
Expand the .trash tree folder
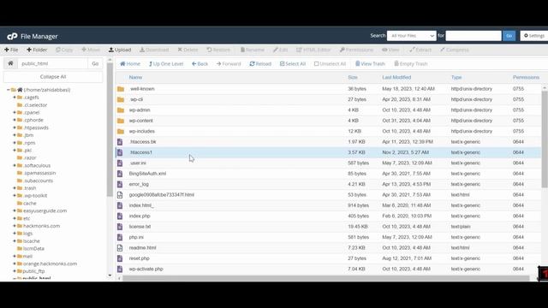click(x=15, y=188)
